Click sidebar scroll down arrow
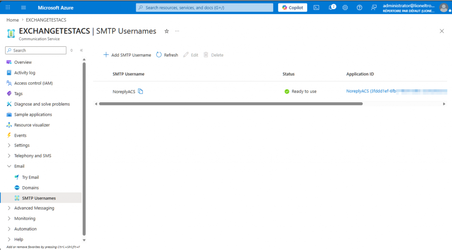The width and height of the screenshot is (452, 250). [84, 240]
